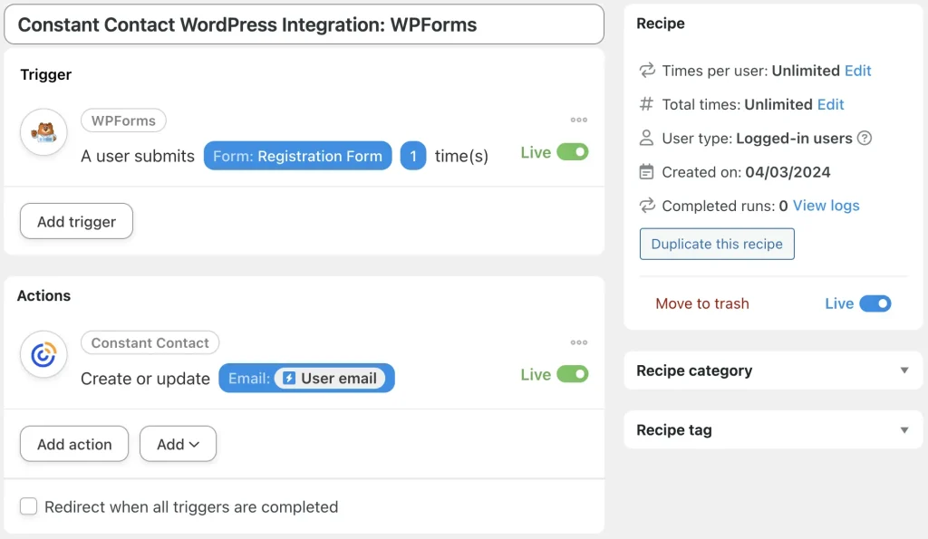Click the loop icon beside Completed runs
This screenshot has width=928, height=539.
645,206
